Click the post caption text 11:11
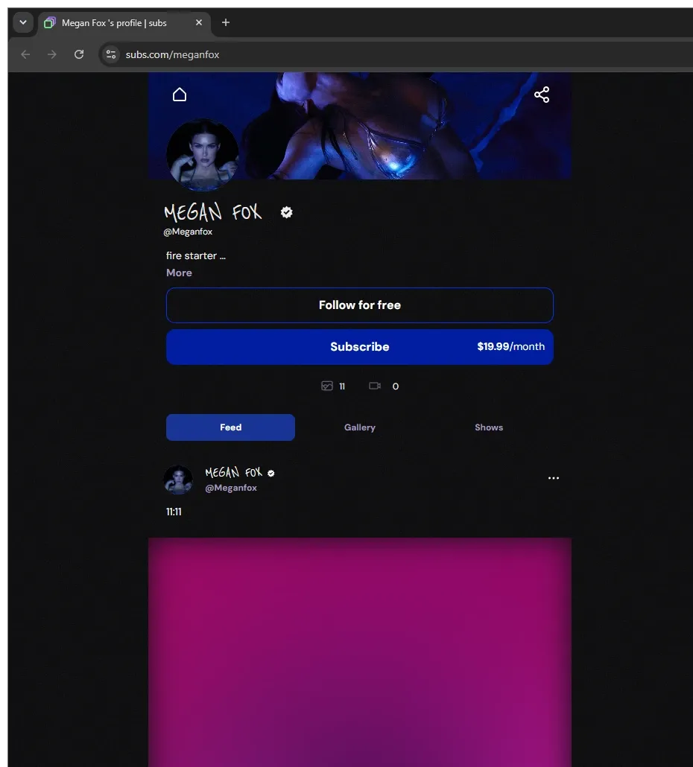Image resolution: width=693 pixels, height=767 pixels. 174,512
